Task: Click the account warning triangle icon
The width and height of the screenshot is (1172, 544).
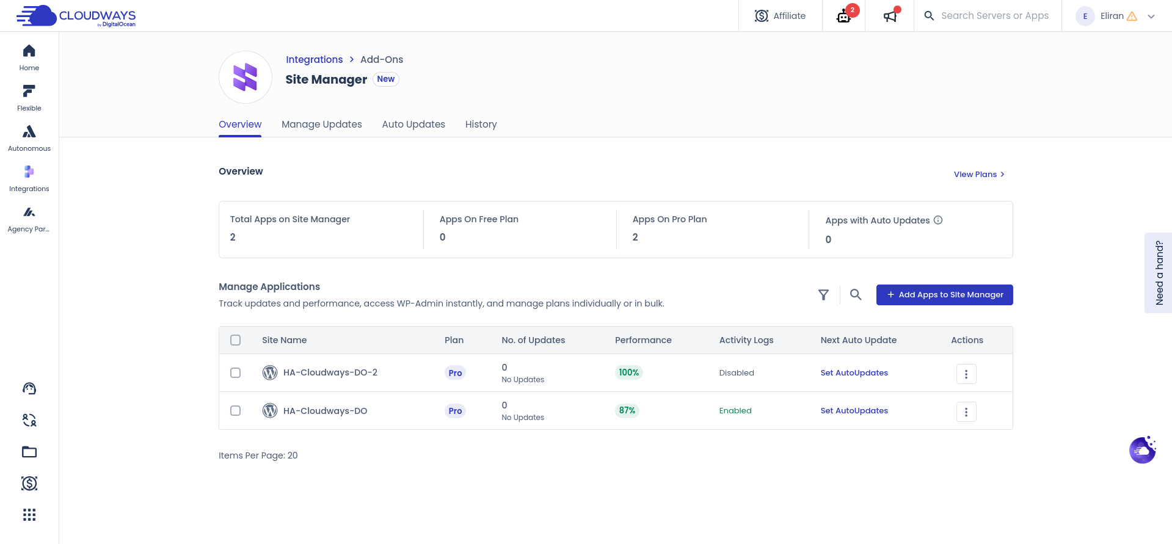Action: 1132,16
